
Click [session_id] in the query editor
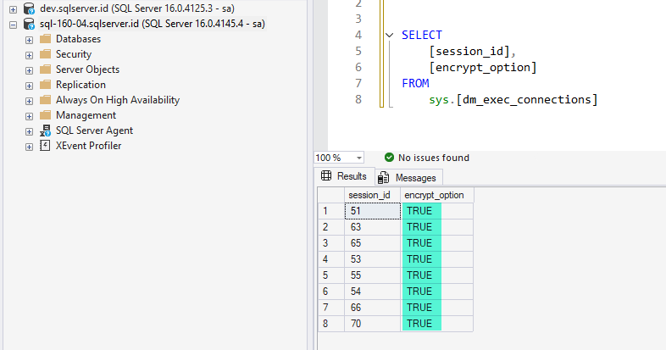pos(469,52)
